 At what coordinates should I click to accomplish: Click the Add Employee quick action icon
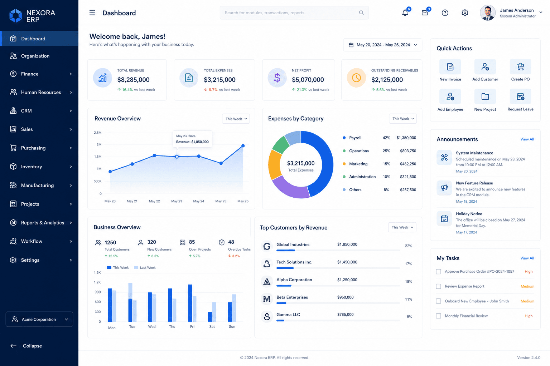point(450,97)
